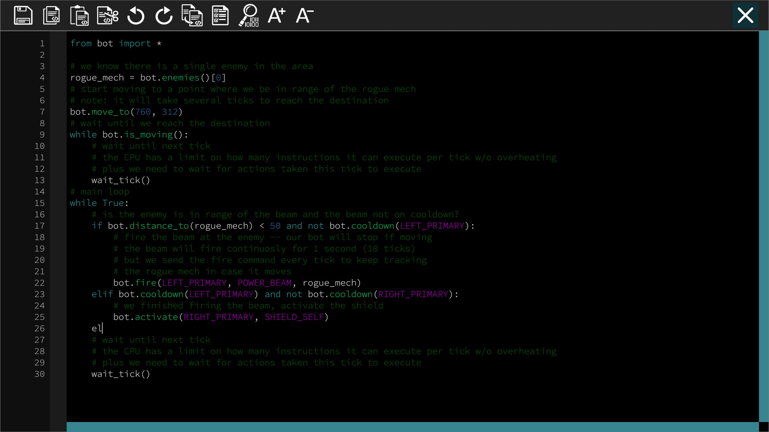Screen dimensions: 769x432
Task: Decrease font size with A- button
Action: tap(304, 16)
